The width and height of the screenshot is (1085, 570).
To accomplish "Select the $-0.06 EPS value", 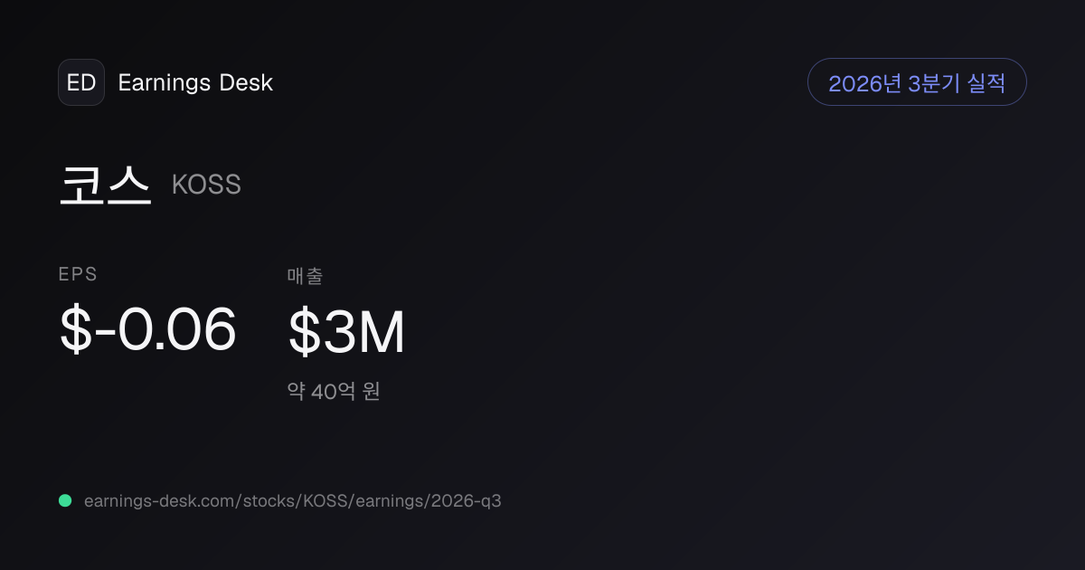I will coord(148,330).
